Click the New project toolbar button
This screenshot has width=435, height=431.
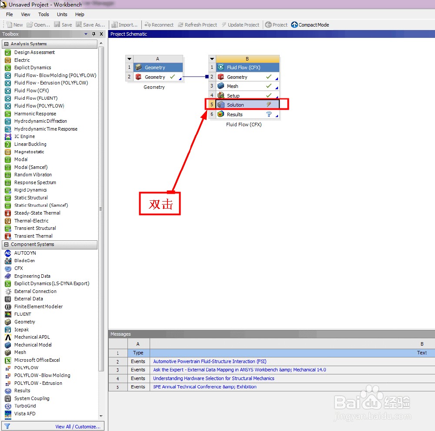pyautogui.click(x=14, y=25)
